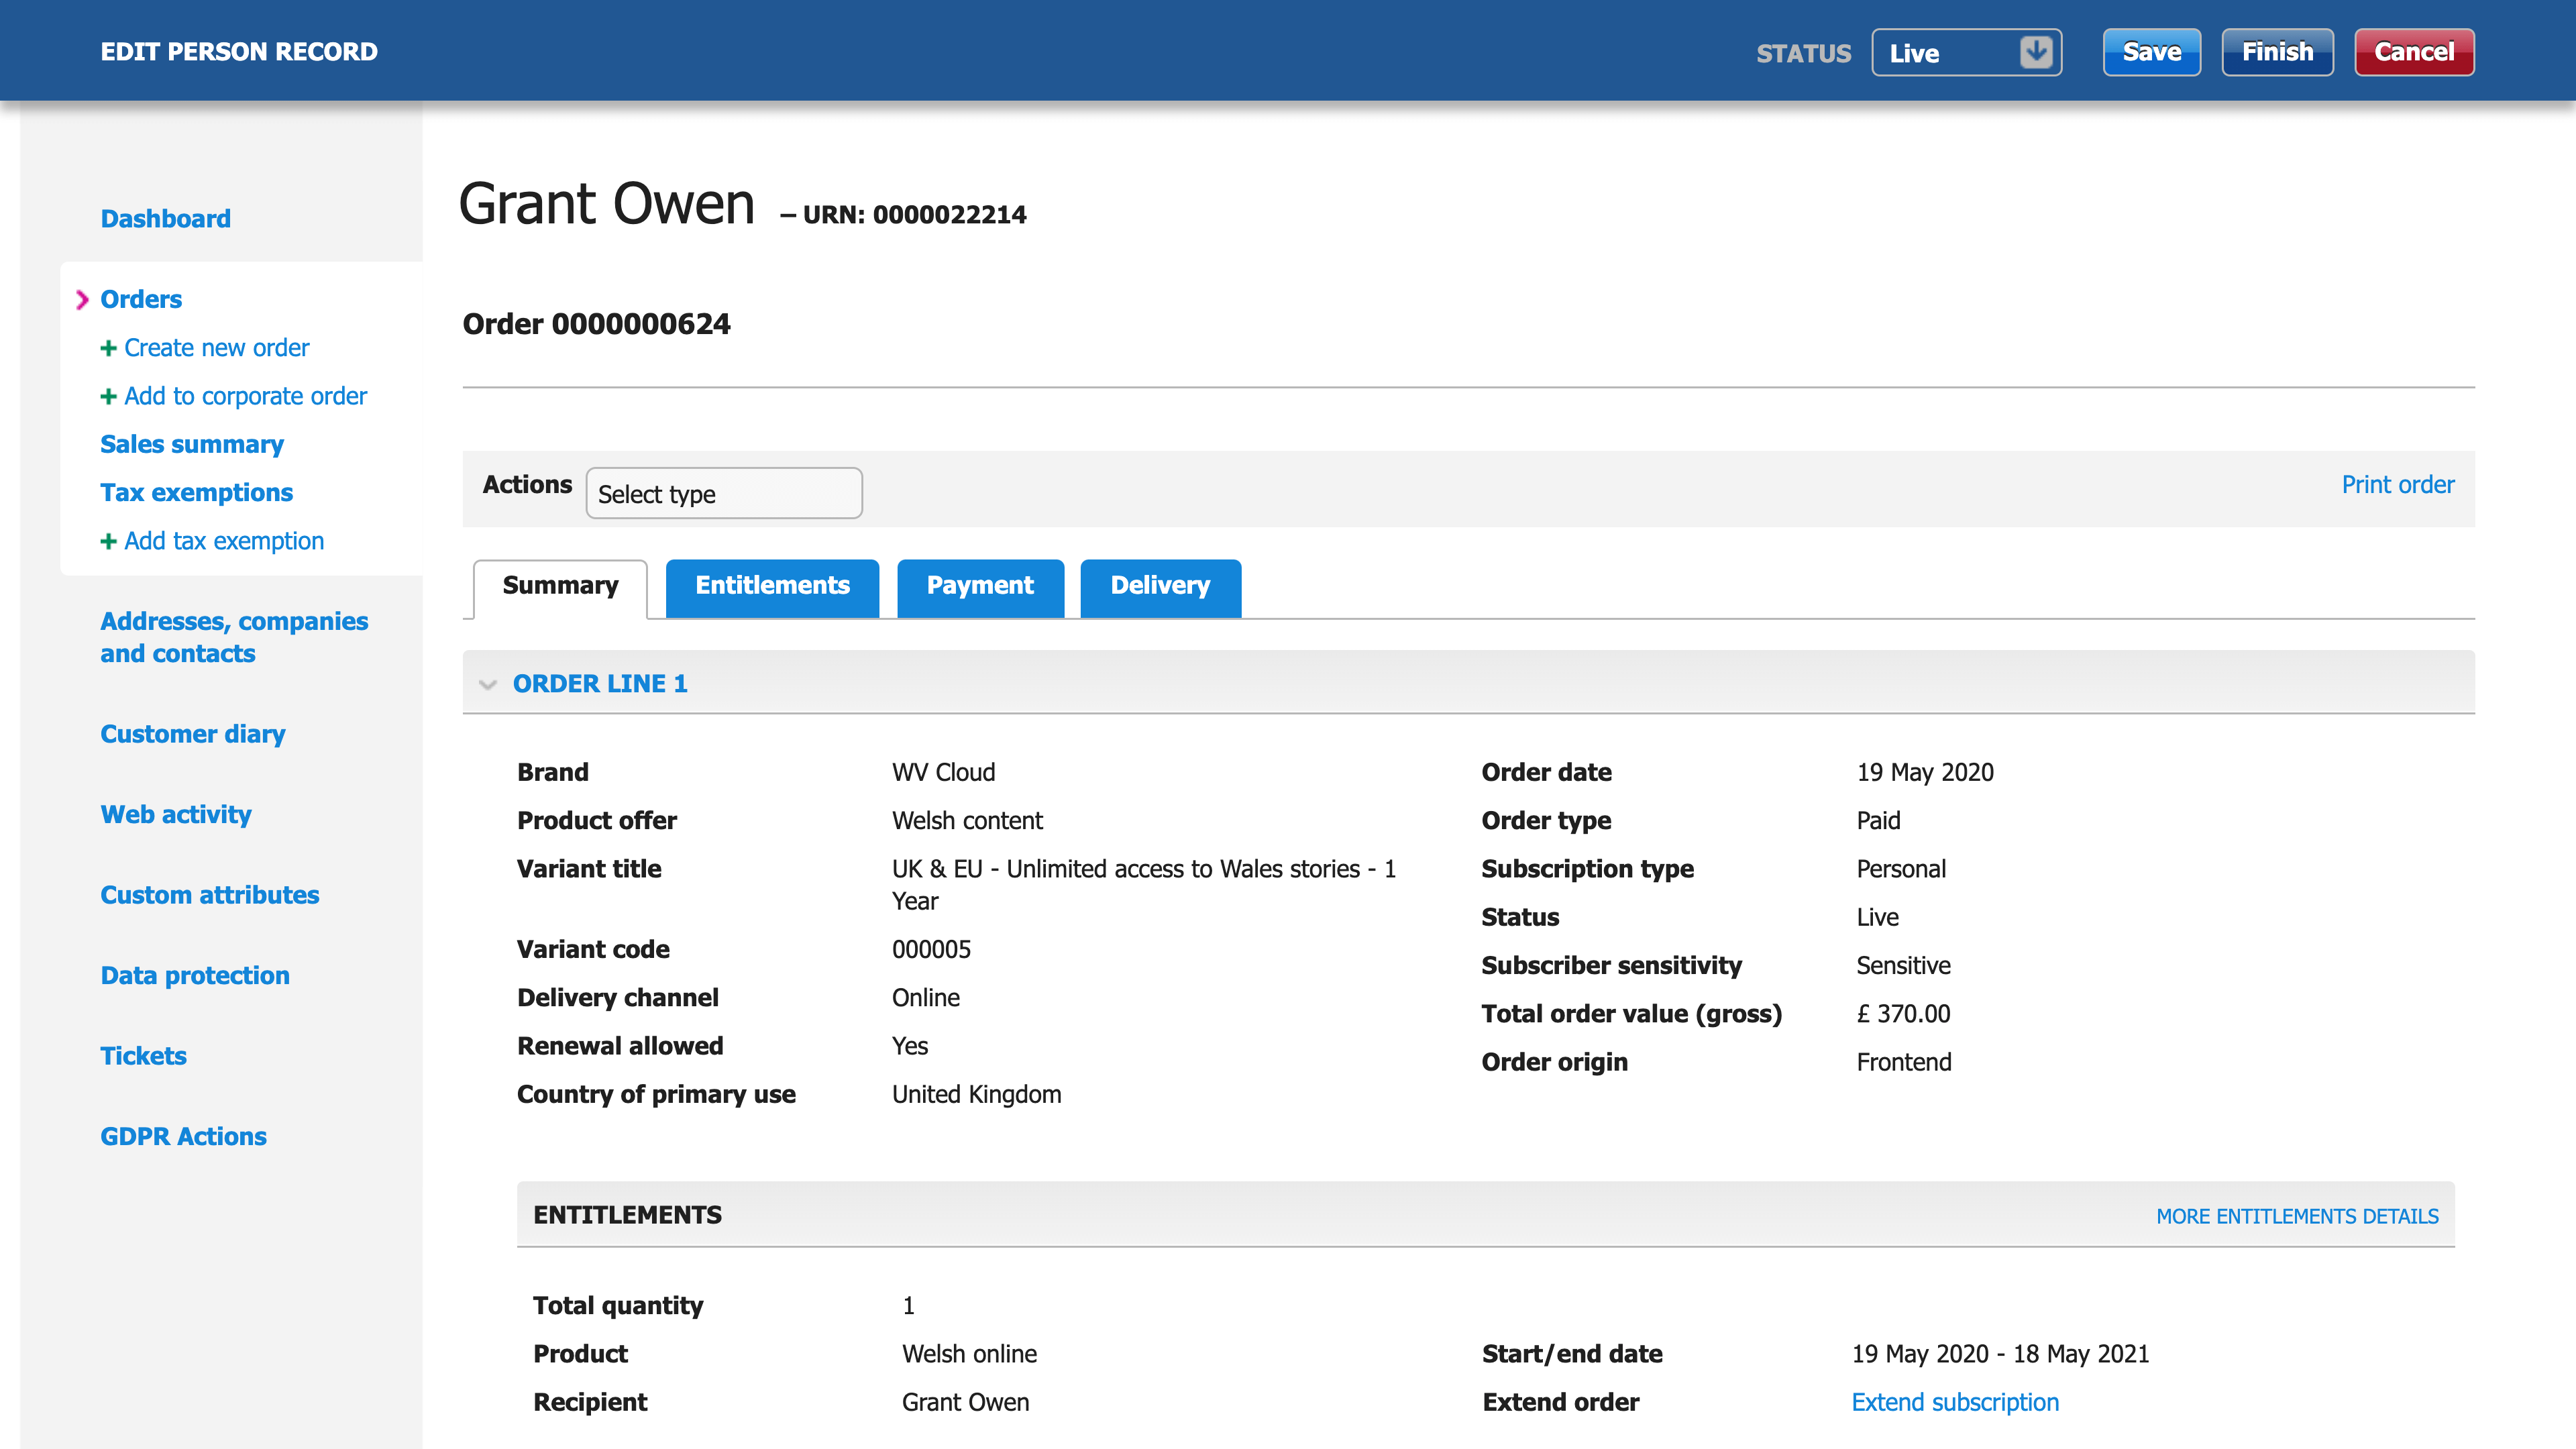
Task: Click Extend subscription link
Action: (1954, 1402)
